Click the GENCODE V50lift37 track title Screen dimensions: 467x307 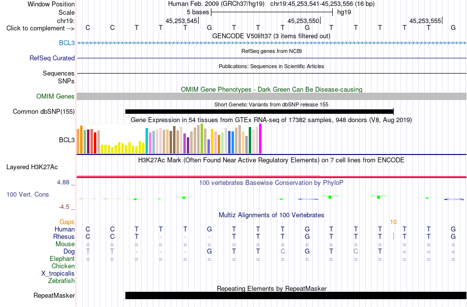click(271, 36)
